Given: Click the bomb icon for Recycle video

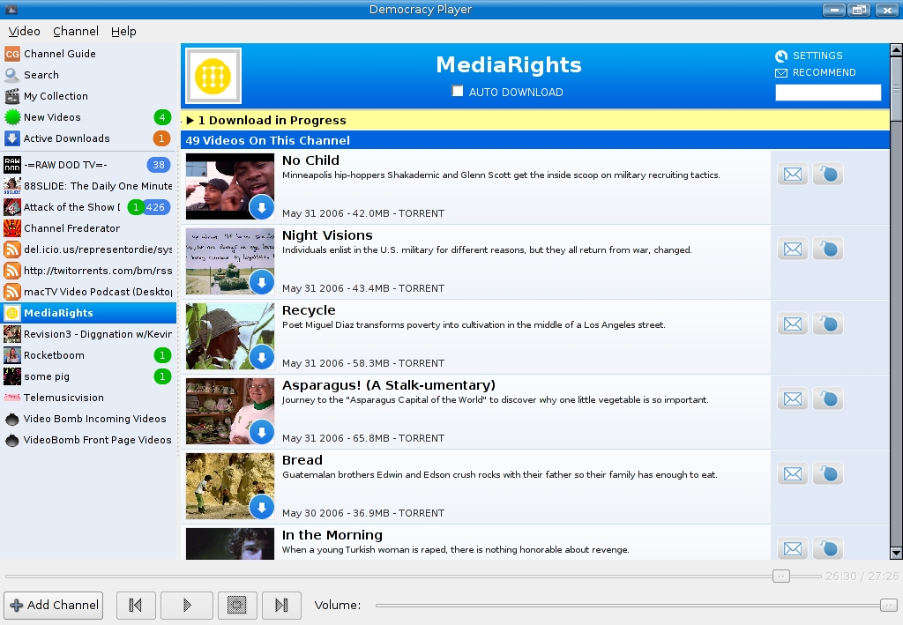Looking at the screenshot, I should (x=827, y=324).
